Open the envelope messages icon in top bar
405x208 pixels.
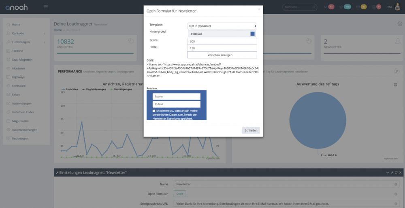tap(358, 7)
